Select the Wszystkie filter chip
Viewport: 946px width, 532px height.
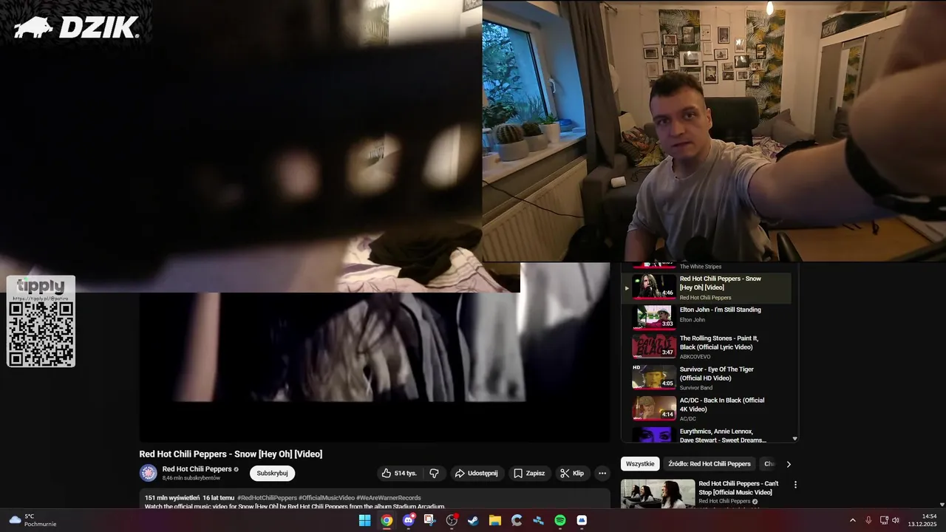coord(640,464)
